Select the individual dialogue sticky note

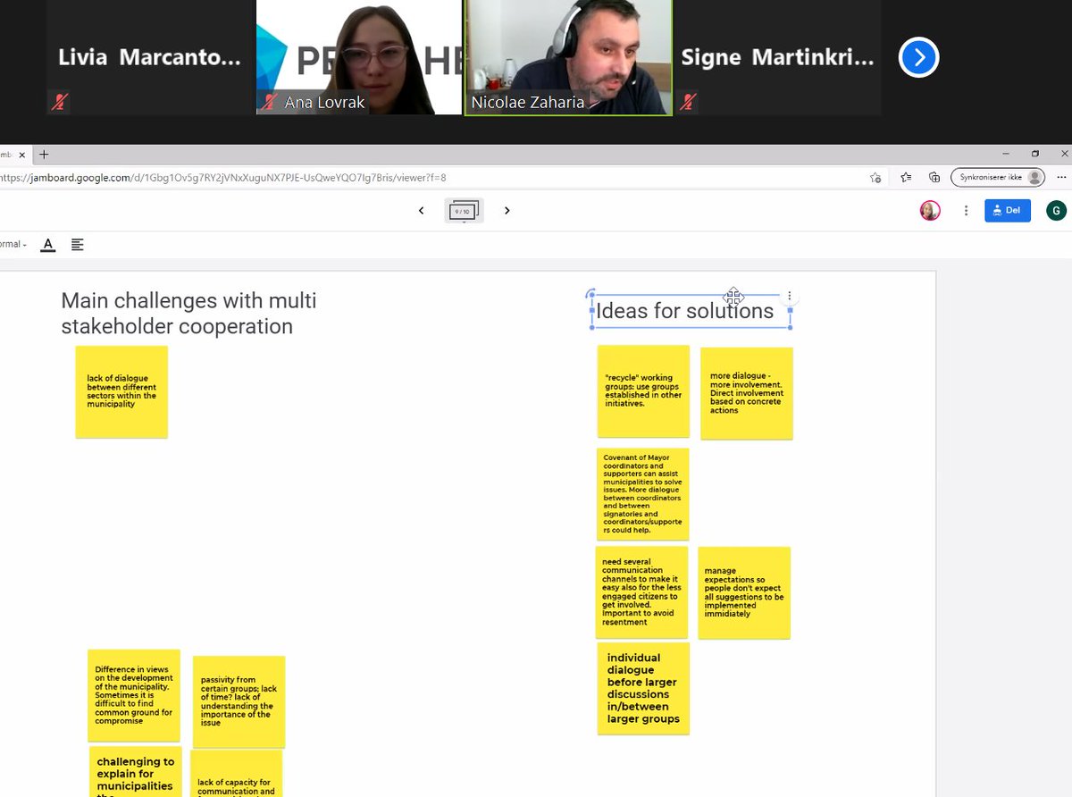(643, 689)
